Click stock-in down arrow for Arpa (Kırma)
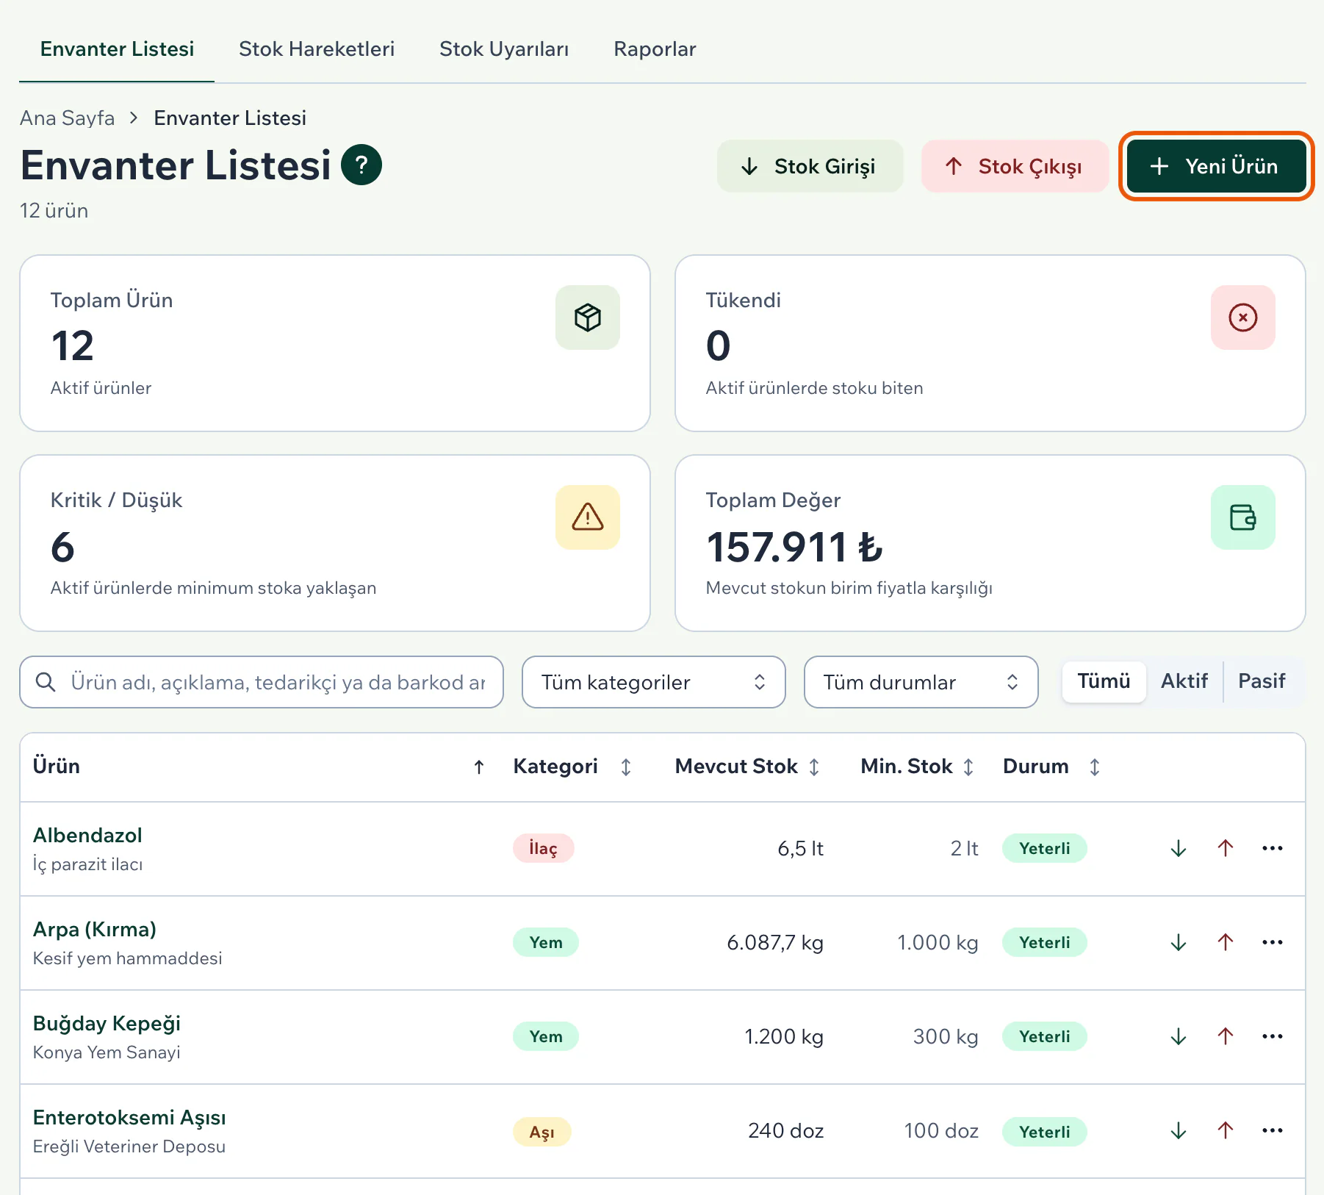The image size is (1324, 1195). (1179, 943)
